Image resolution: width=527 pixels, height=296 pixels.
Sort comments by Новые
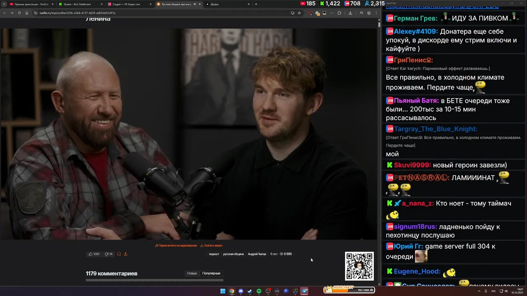click(x=192, y=273)
